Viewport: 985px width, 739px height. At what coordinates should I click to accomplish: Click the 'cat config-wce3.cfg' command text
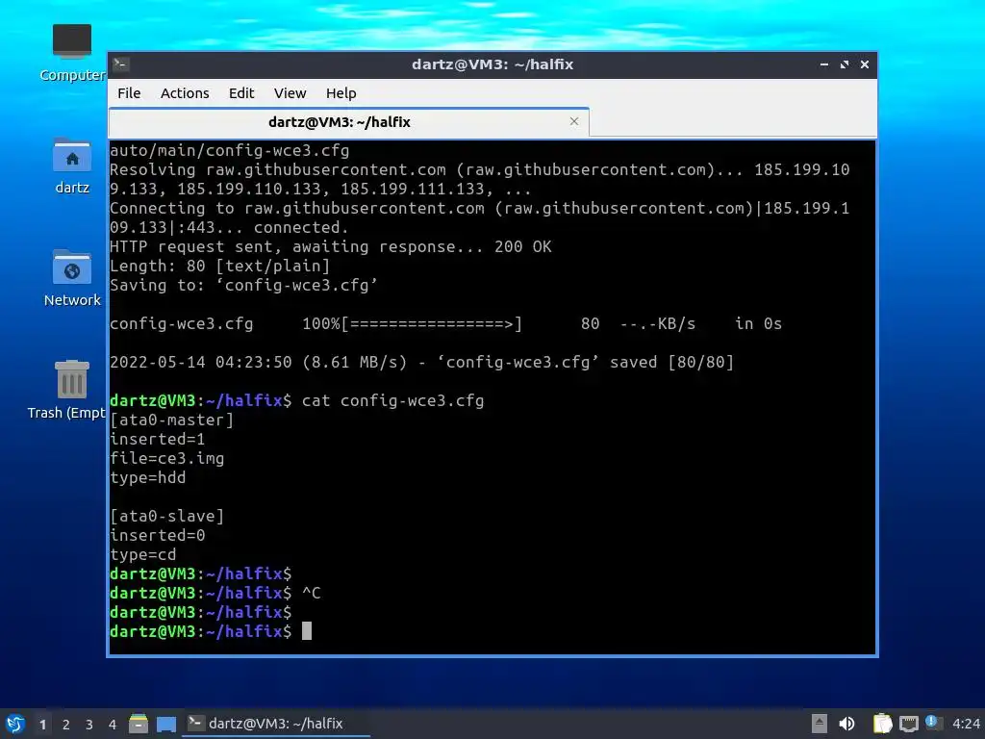[392, 401]
